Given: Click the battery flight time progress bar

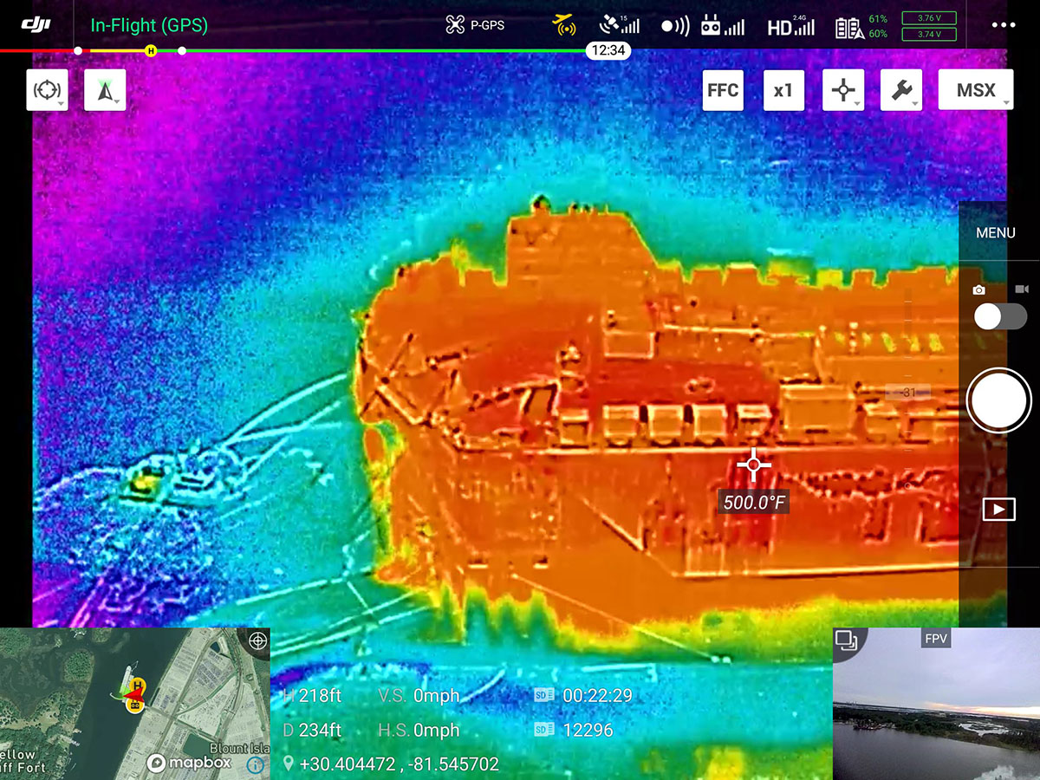Looking at the screenshot, I should 347,50.
